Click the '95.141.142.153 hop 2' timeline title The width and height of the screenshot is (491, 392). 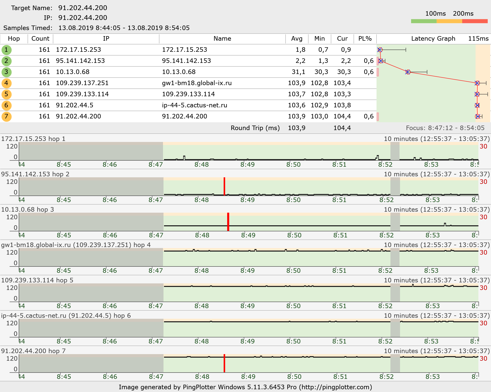click(35, 174)
